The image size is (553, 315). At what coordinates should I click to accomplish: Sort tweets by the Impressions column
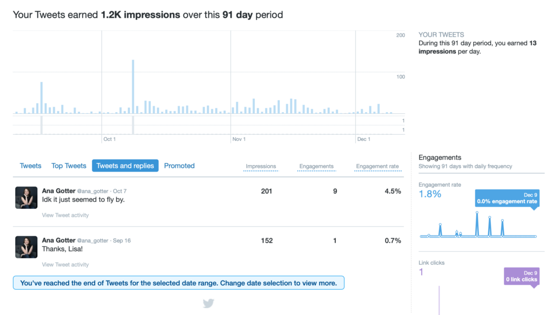[261, 166]
